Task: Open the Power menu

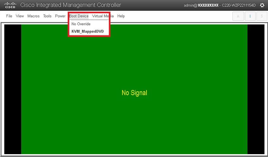Action: tap(60, 16)
